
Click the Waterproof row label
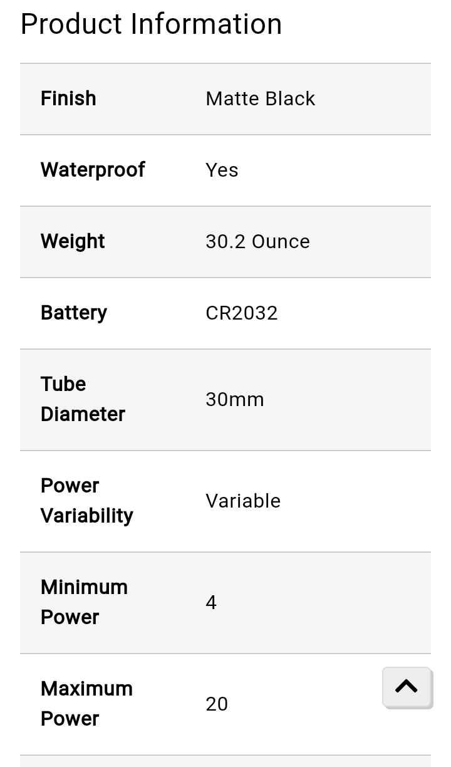pyautogui.click(x=93, y=170)
